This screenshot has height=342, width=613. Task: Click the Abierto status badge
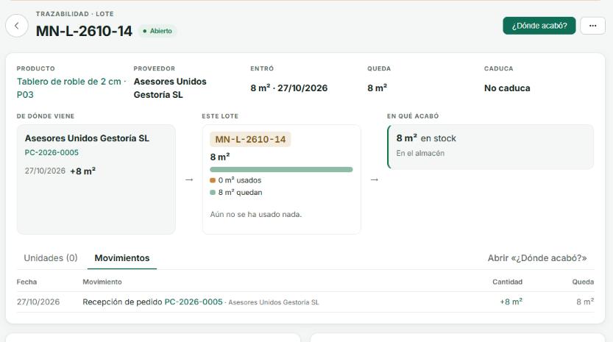pos(157,31)
